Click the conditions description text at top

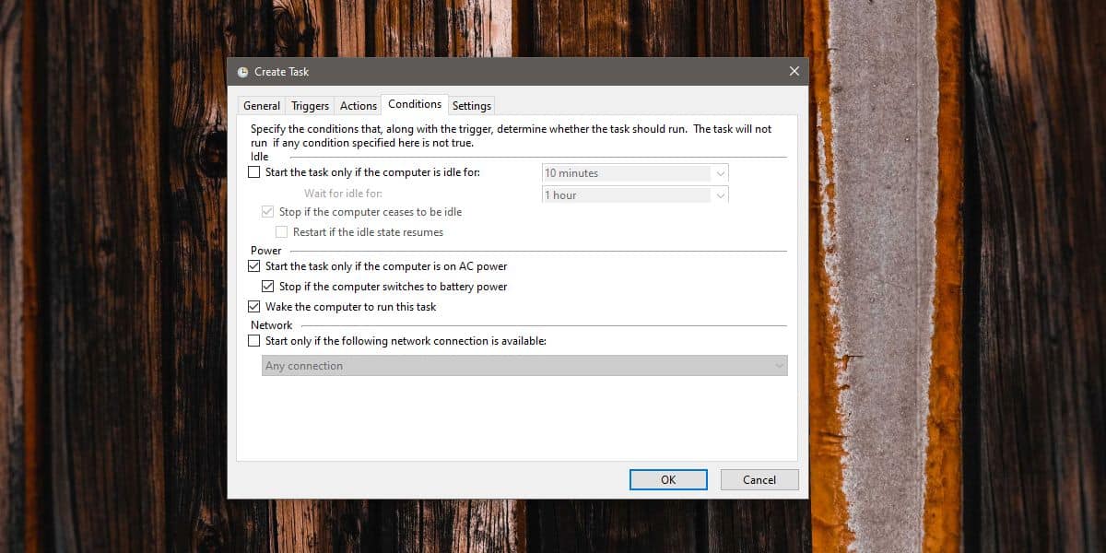512,135
